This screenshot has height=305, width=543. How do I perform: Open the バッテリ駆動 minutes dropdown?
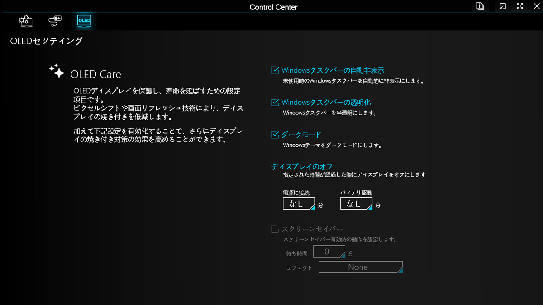click(357, 204)
